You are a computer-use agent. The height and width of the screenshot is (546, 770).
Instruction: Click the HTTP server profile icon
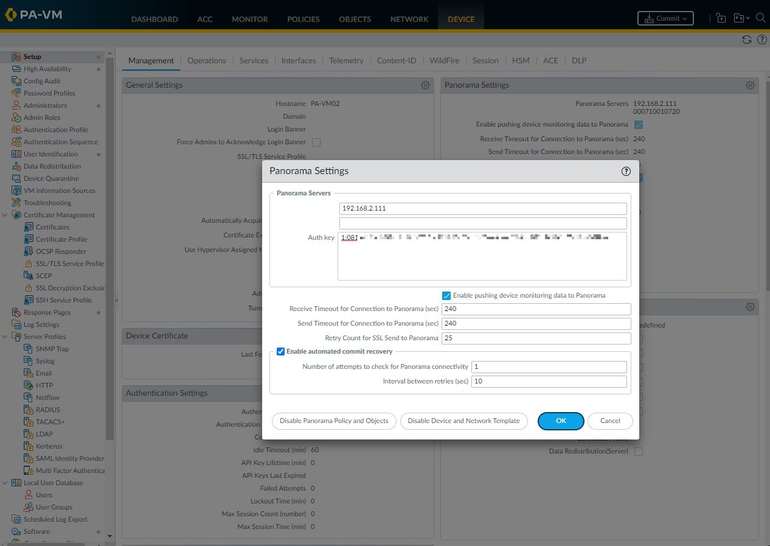(x=29, y=385)
